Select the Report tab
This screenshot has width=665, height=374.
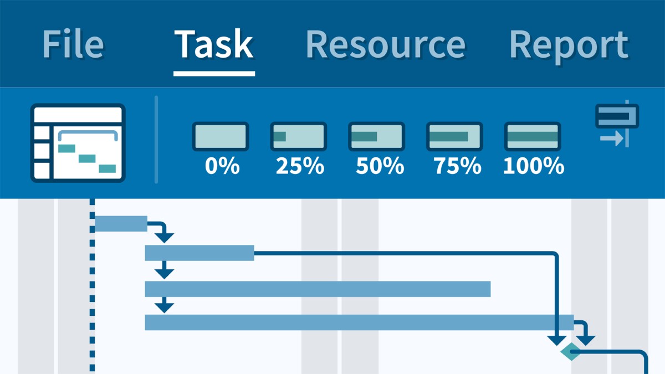pos(569,45)
